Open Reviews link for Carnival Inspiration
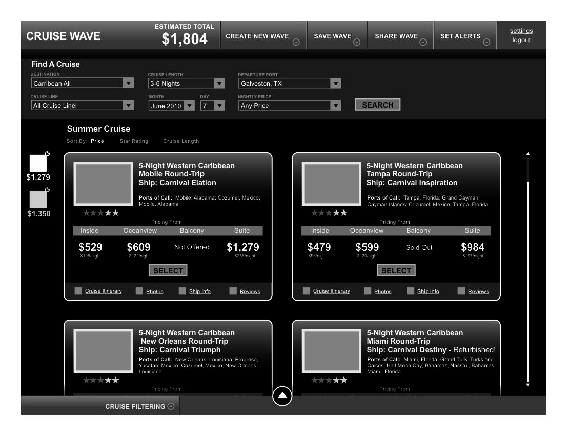567x436 pixels. coord(478,291)
